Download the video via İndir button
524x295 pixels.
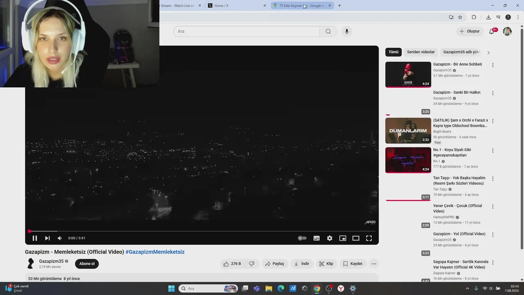point(302,264)
